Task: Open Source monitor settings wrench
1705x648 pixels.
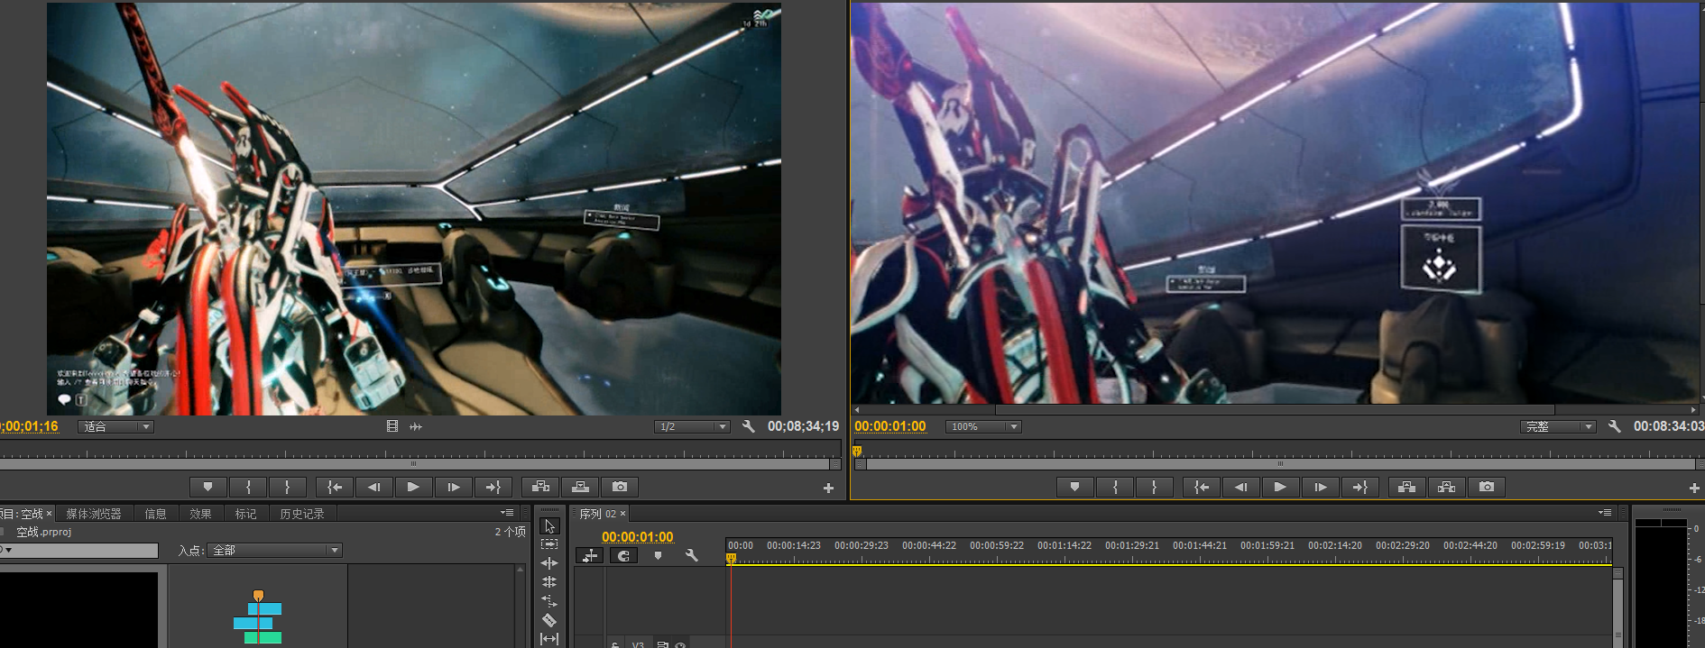Action: [x=749, y=426]
